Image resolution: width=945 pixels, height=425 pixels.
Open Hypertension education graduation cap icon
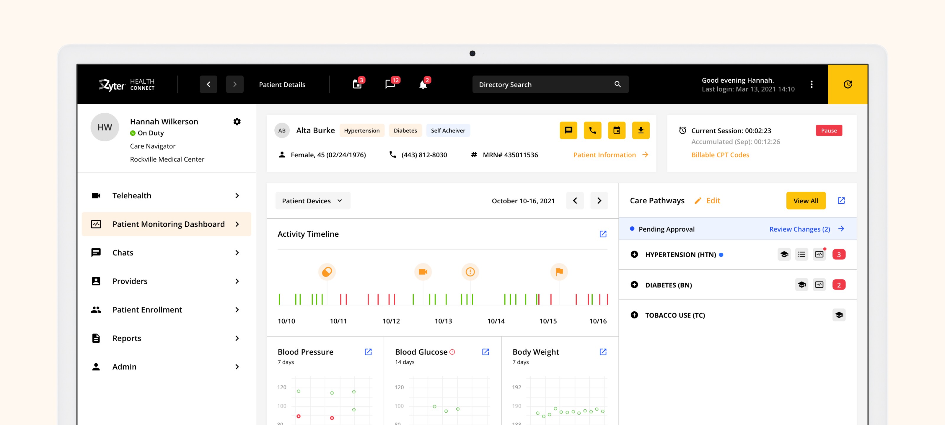pyautogui.click(x=784, y=254)
